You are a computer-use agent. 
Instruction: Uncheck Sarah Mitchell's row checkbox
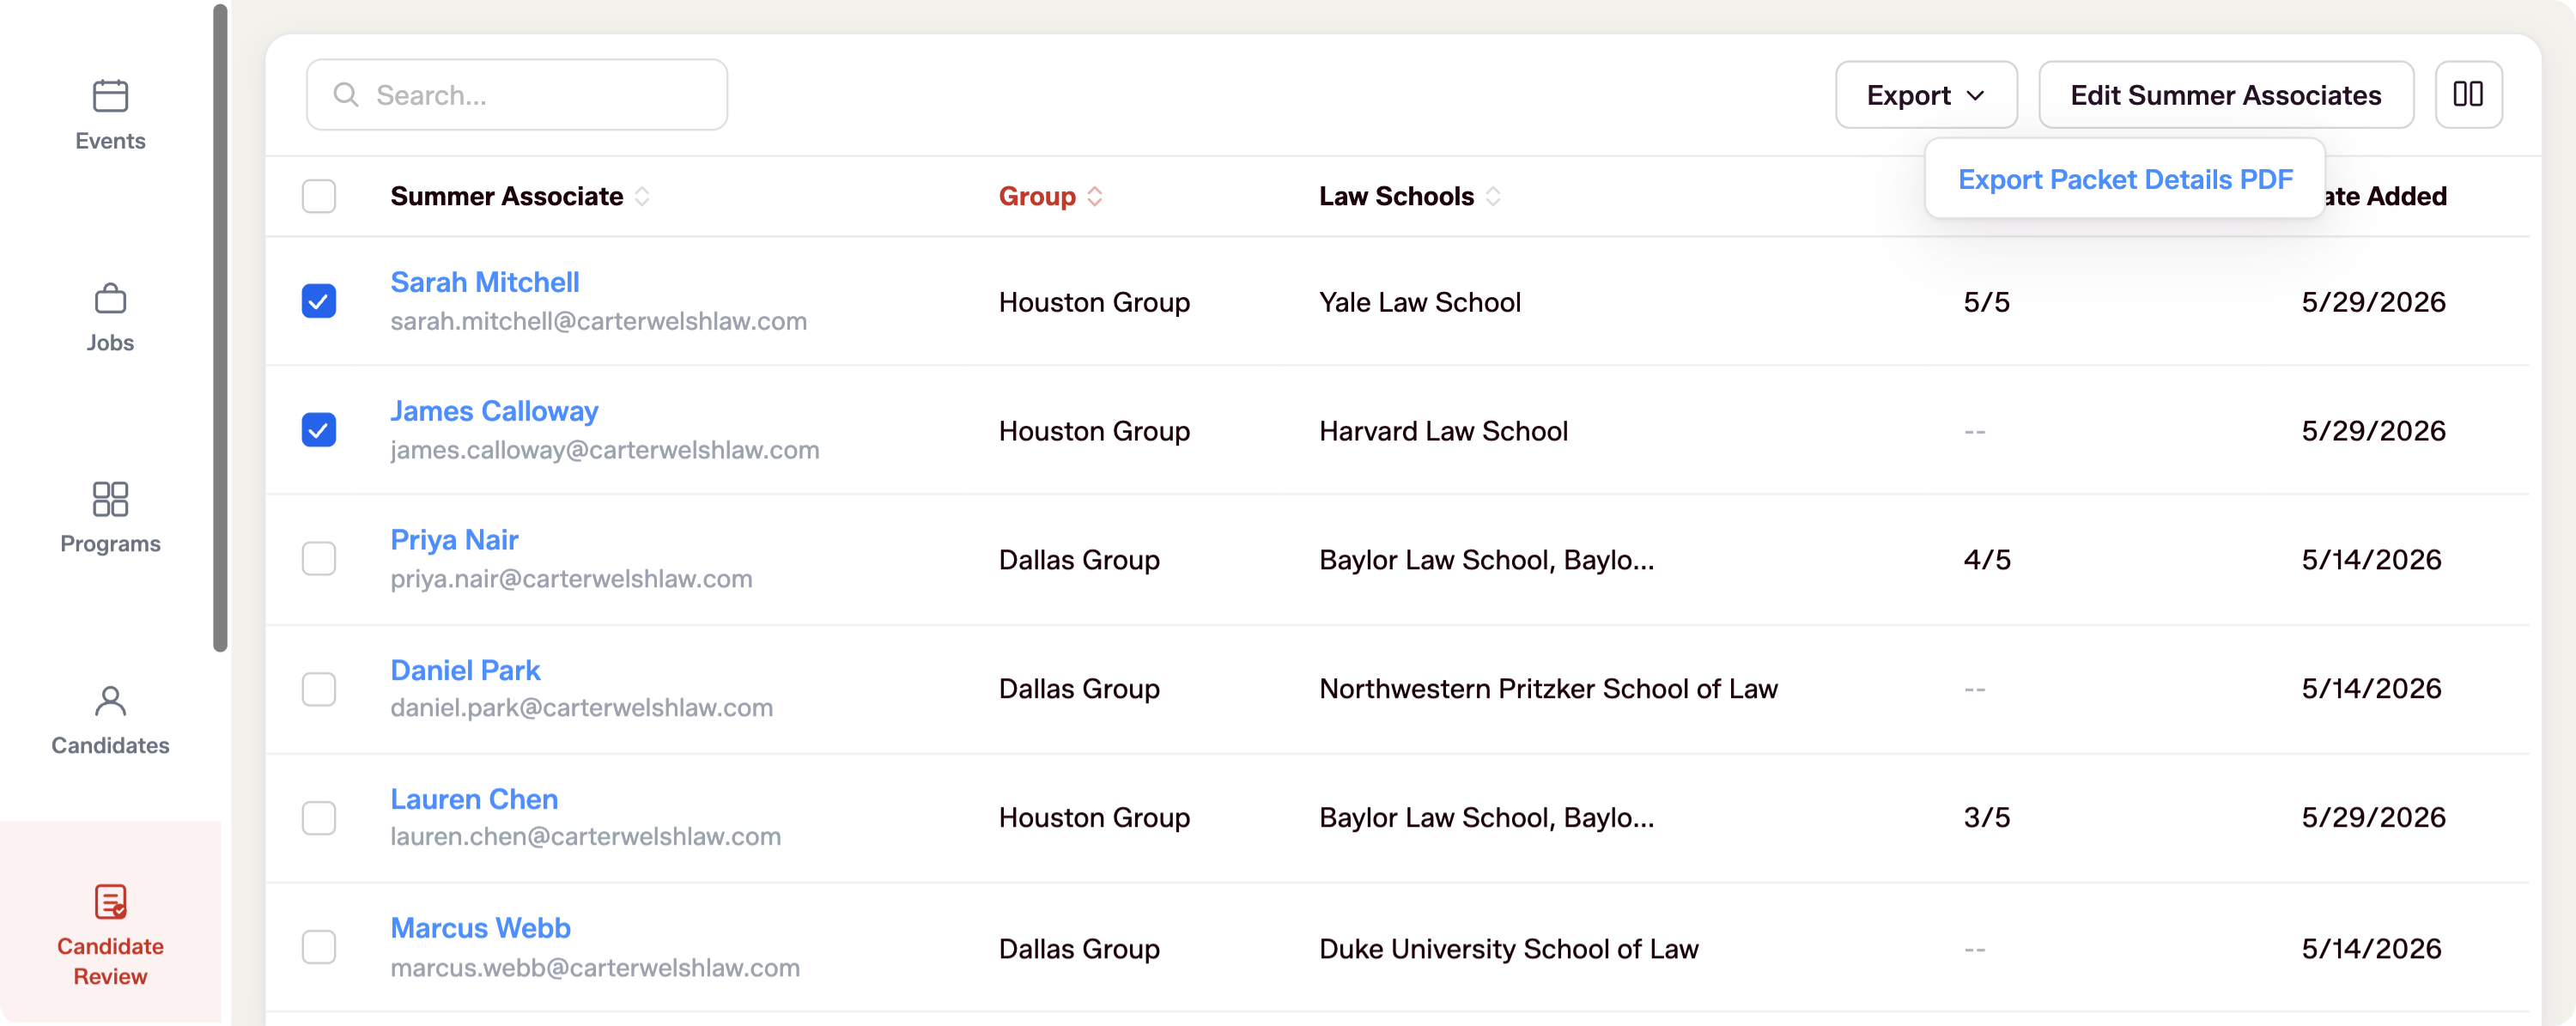tap(319, 301)
